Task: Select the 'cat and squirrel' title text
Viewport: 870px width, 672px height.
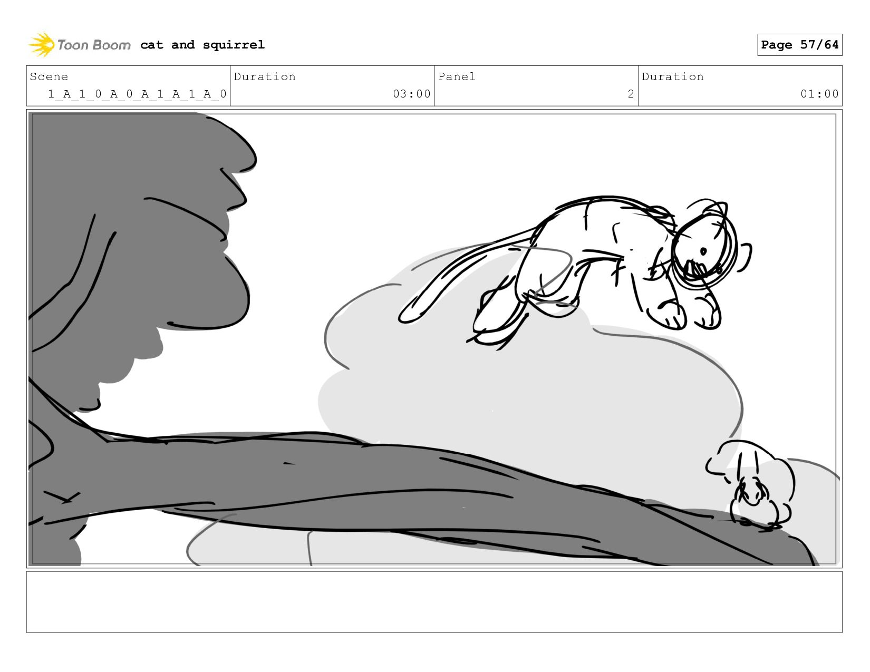Action: pos(202,45)
